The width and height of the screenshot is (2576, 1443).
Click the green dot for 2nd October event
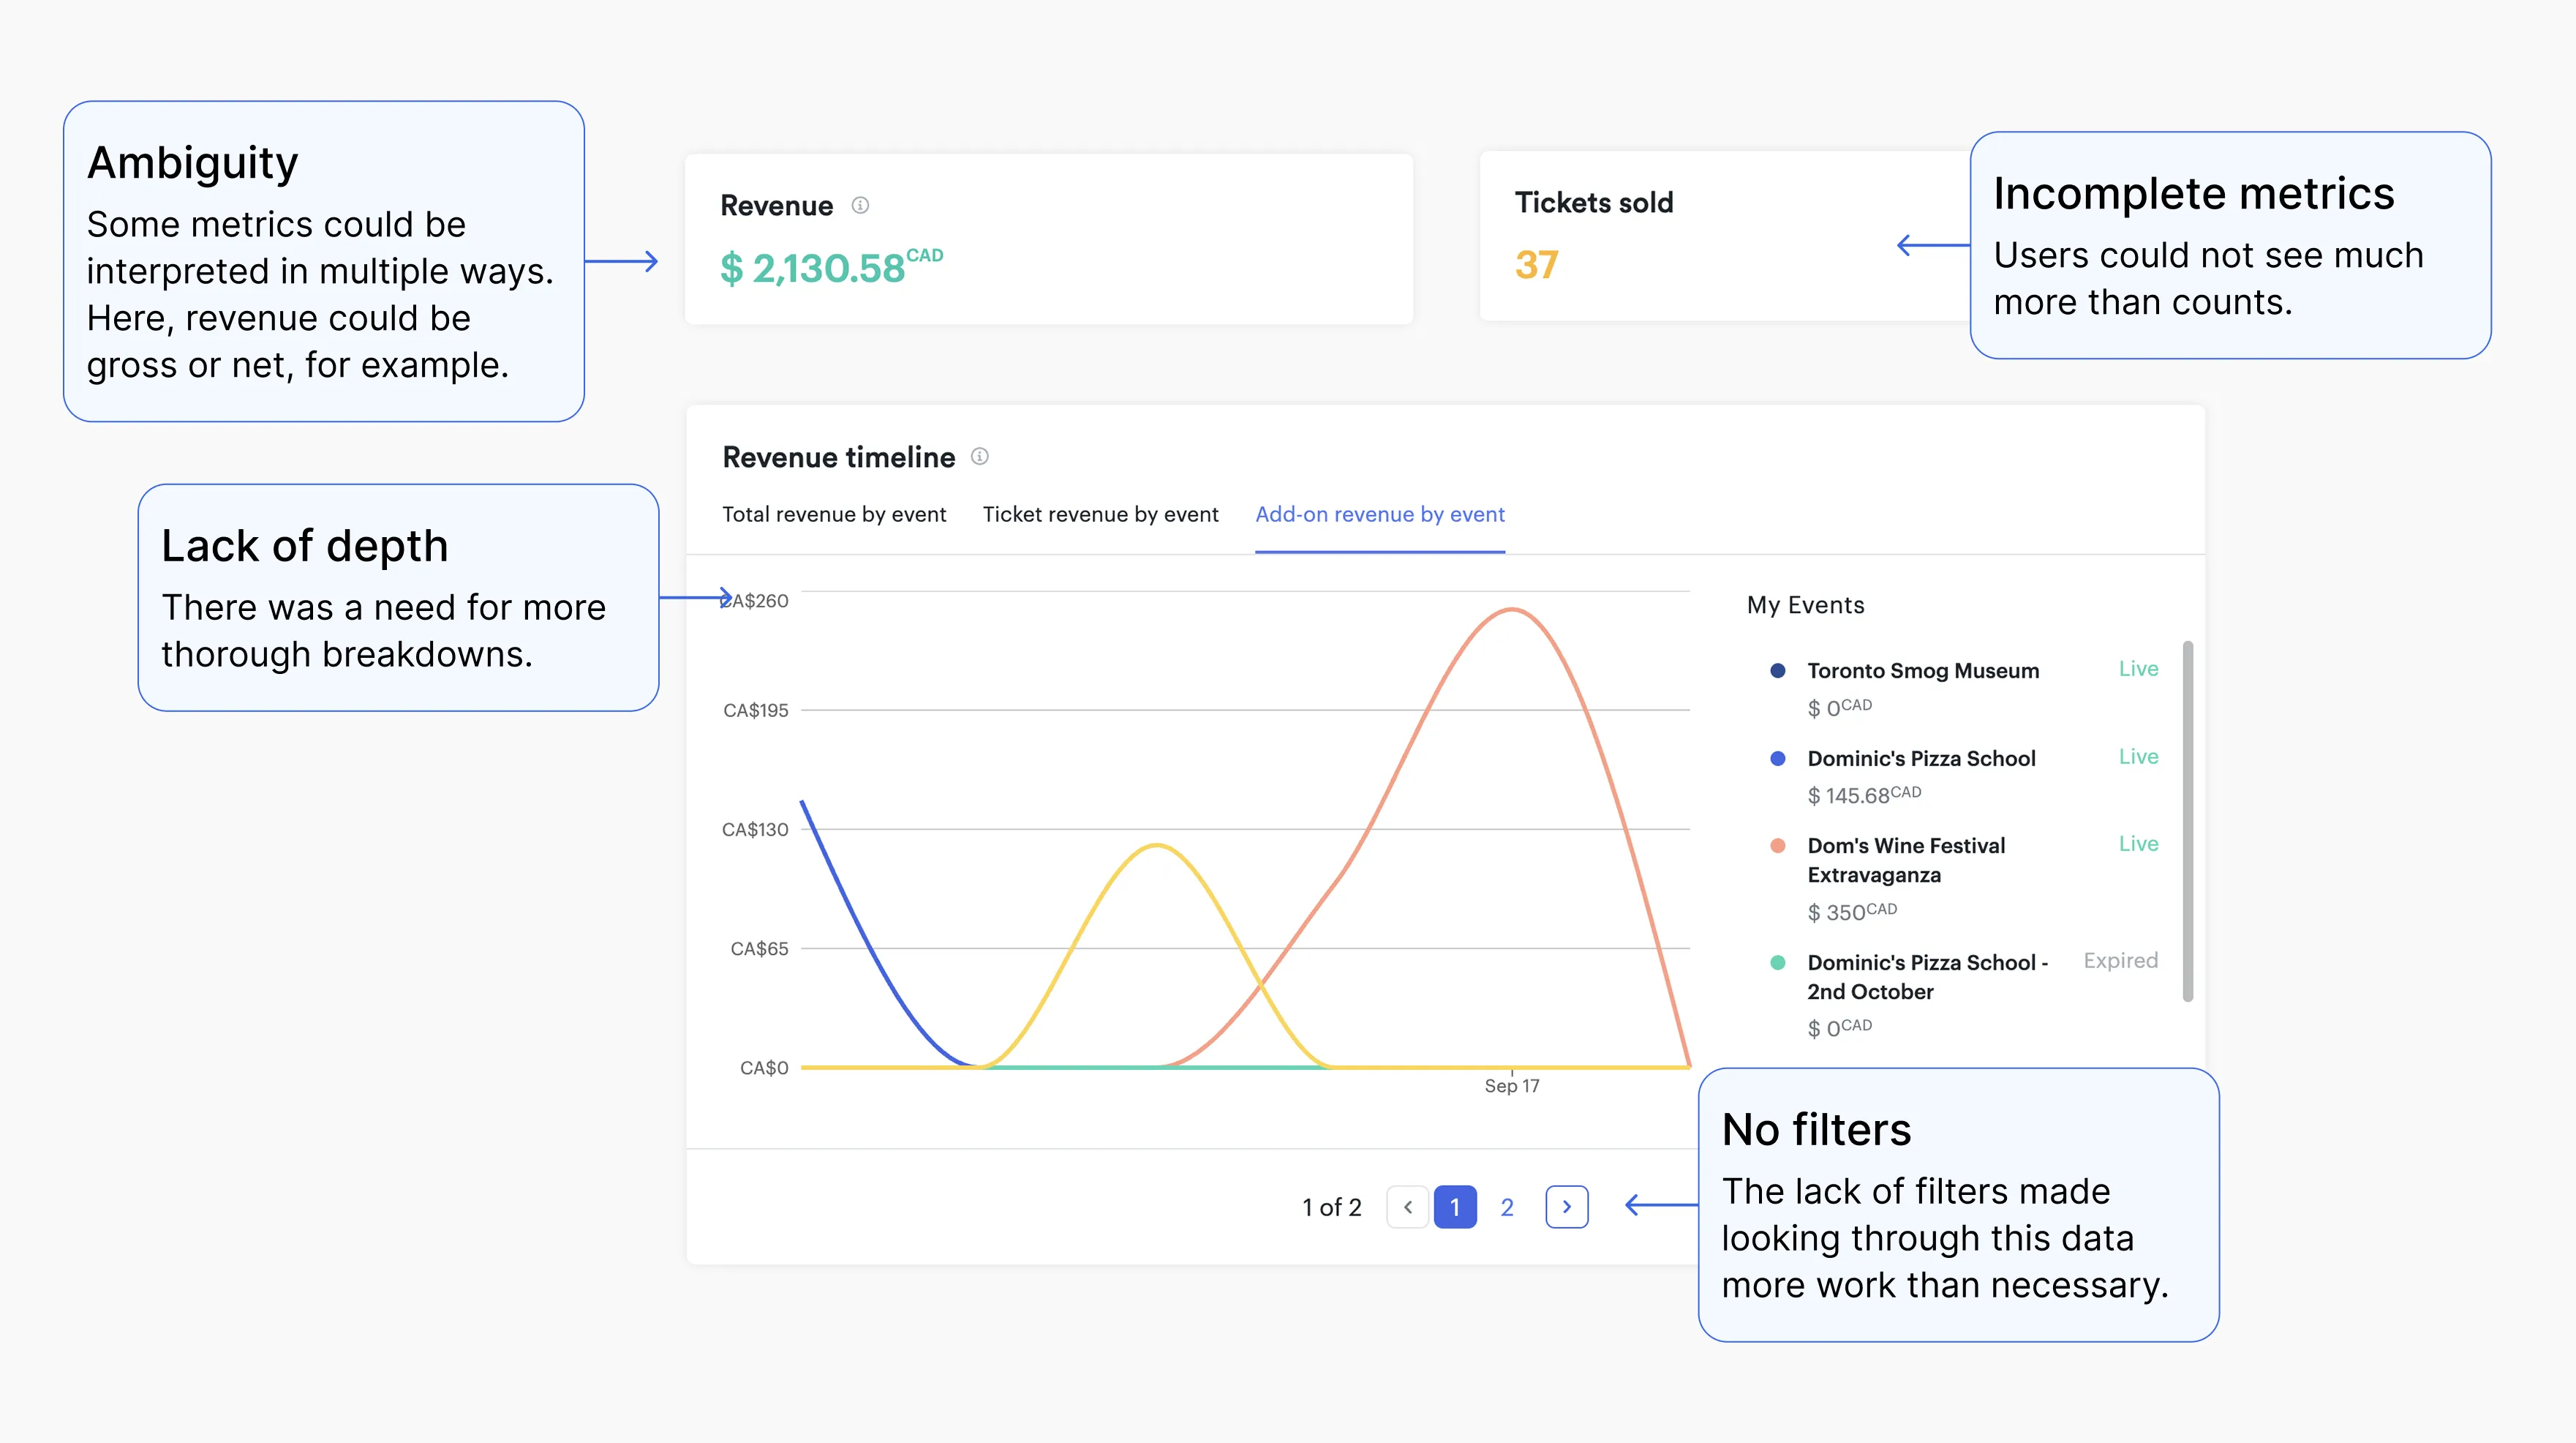(1777, 963)
